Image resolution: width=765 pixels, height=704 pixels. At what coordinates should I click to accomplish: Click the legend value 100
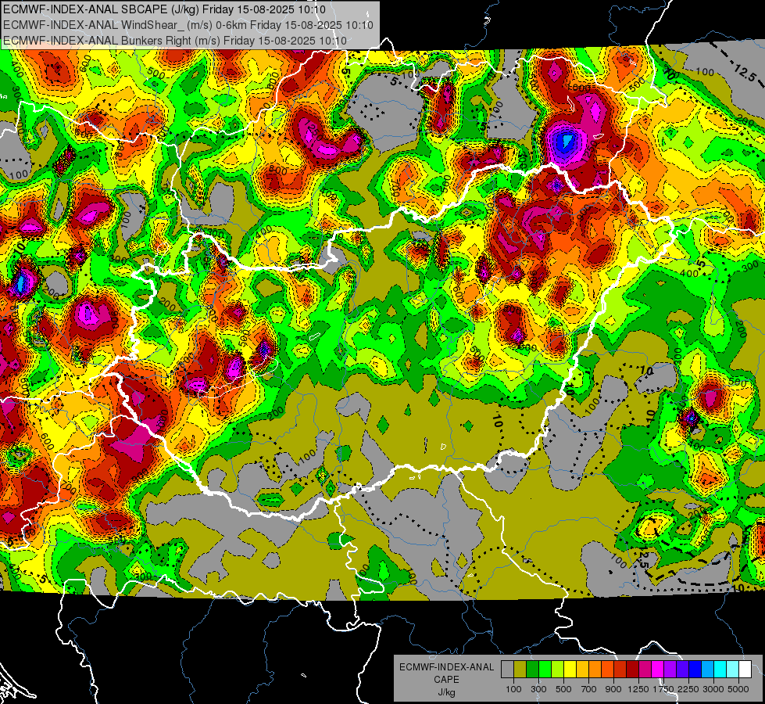click(x=513, y=689)
